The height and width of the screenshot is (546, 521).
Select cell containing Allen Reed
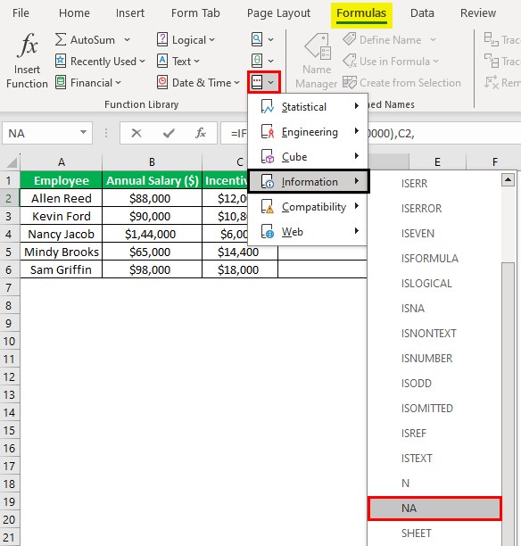pos(62,198)
